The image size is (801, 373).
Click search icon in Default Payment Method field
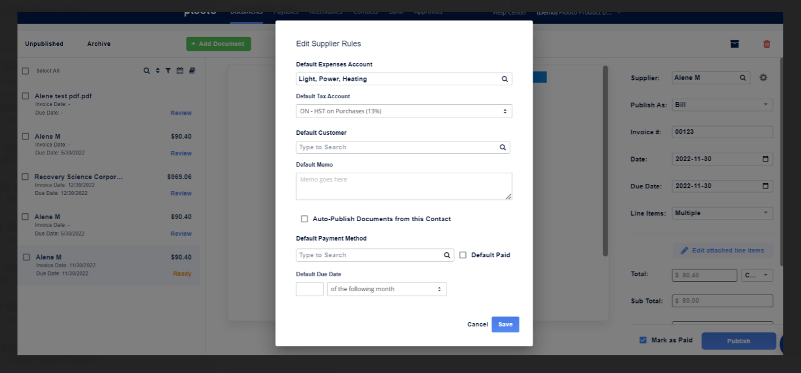point(447,255)
